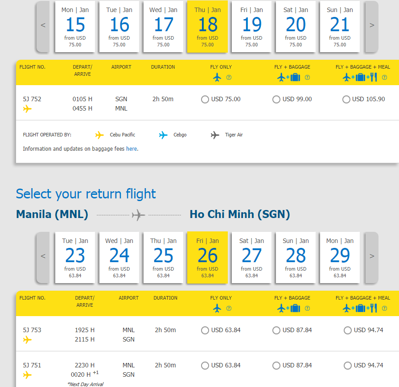This screenshot has height=387, width=399.
Task: Click the help icon beside return Fly + Baggage
Action: tap(307, 309)
